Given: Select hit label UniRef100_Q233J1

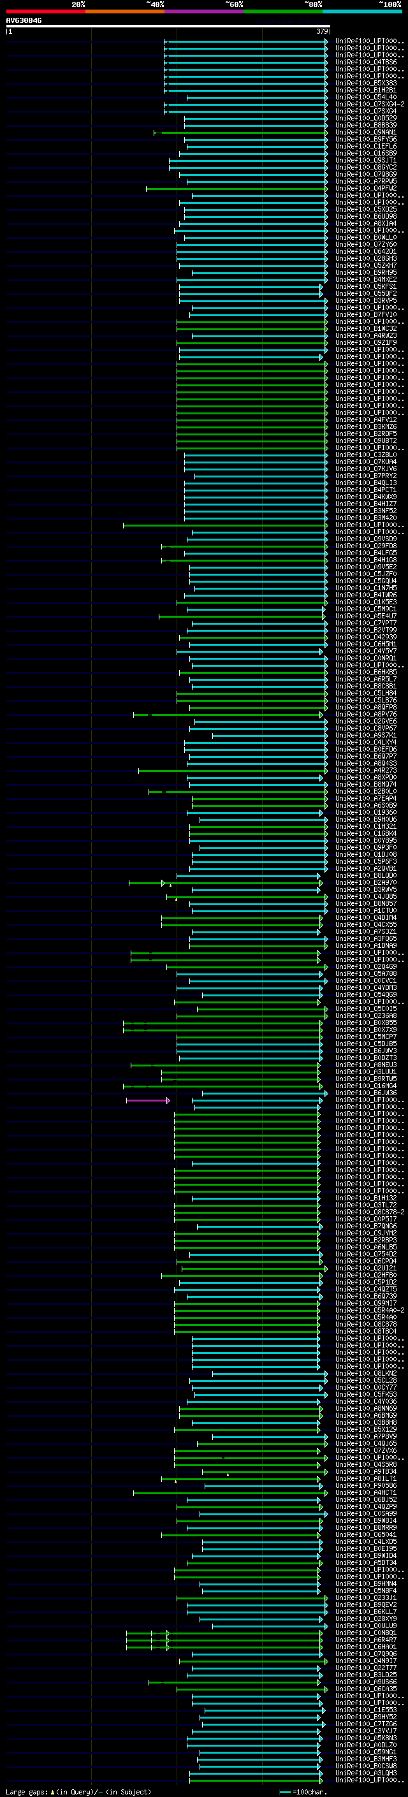Looking at the screenshot, I should [x=366, y=1597].
